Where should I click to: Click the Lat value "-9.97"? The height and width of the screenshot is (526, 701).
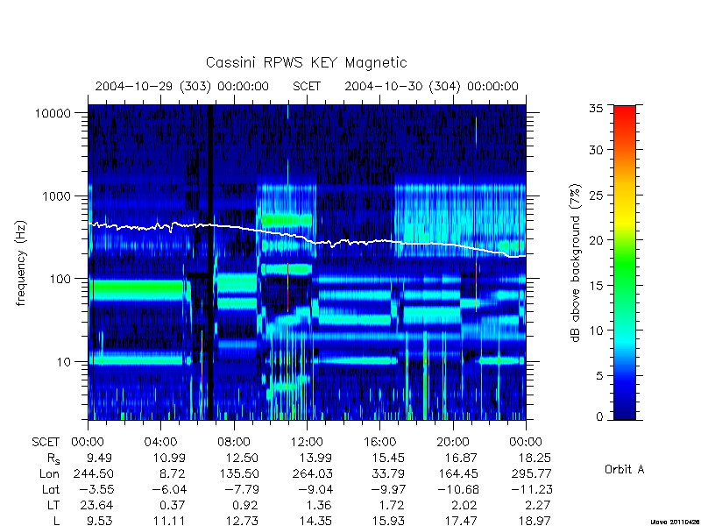point(387,490)
